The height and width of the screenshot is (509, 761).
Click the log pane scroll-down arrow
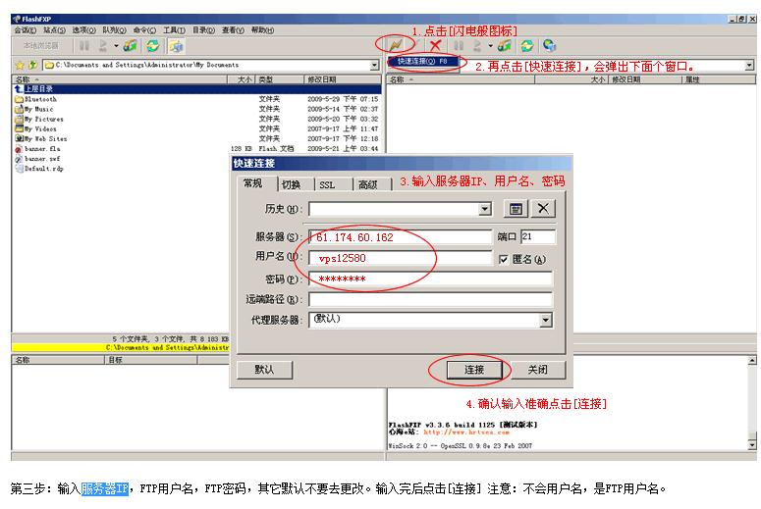coord(752,444)
